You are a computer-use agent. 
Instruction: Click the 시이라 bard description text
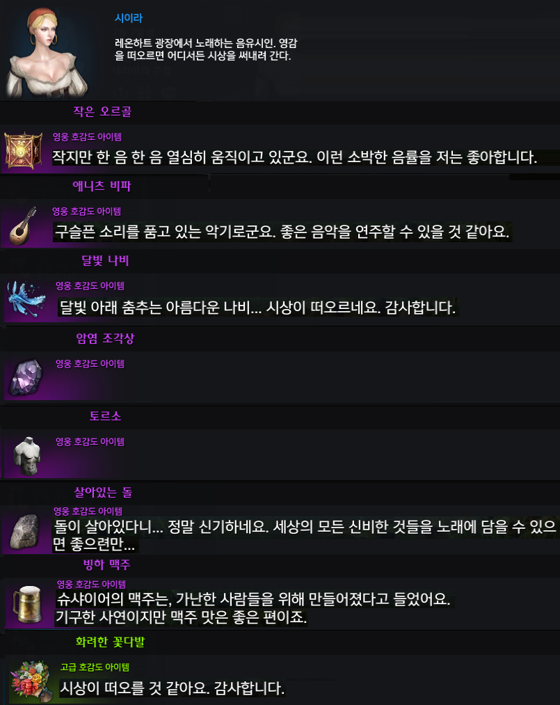(206, 49)
